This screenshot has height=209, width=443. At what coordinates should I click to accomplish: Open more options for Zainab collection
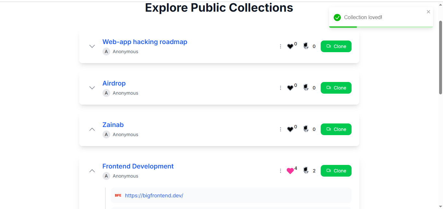point(281,129)
